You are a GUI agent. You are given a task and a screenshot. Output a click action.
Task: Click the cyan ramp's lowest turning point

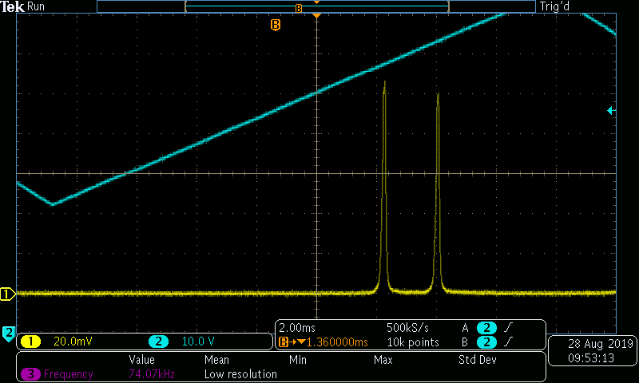point(53,204)
